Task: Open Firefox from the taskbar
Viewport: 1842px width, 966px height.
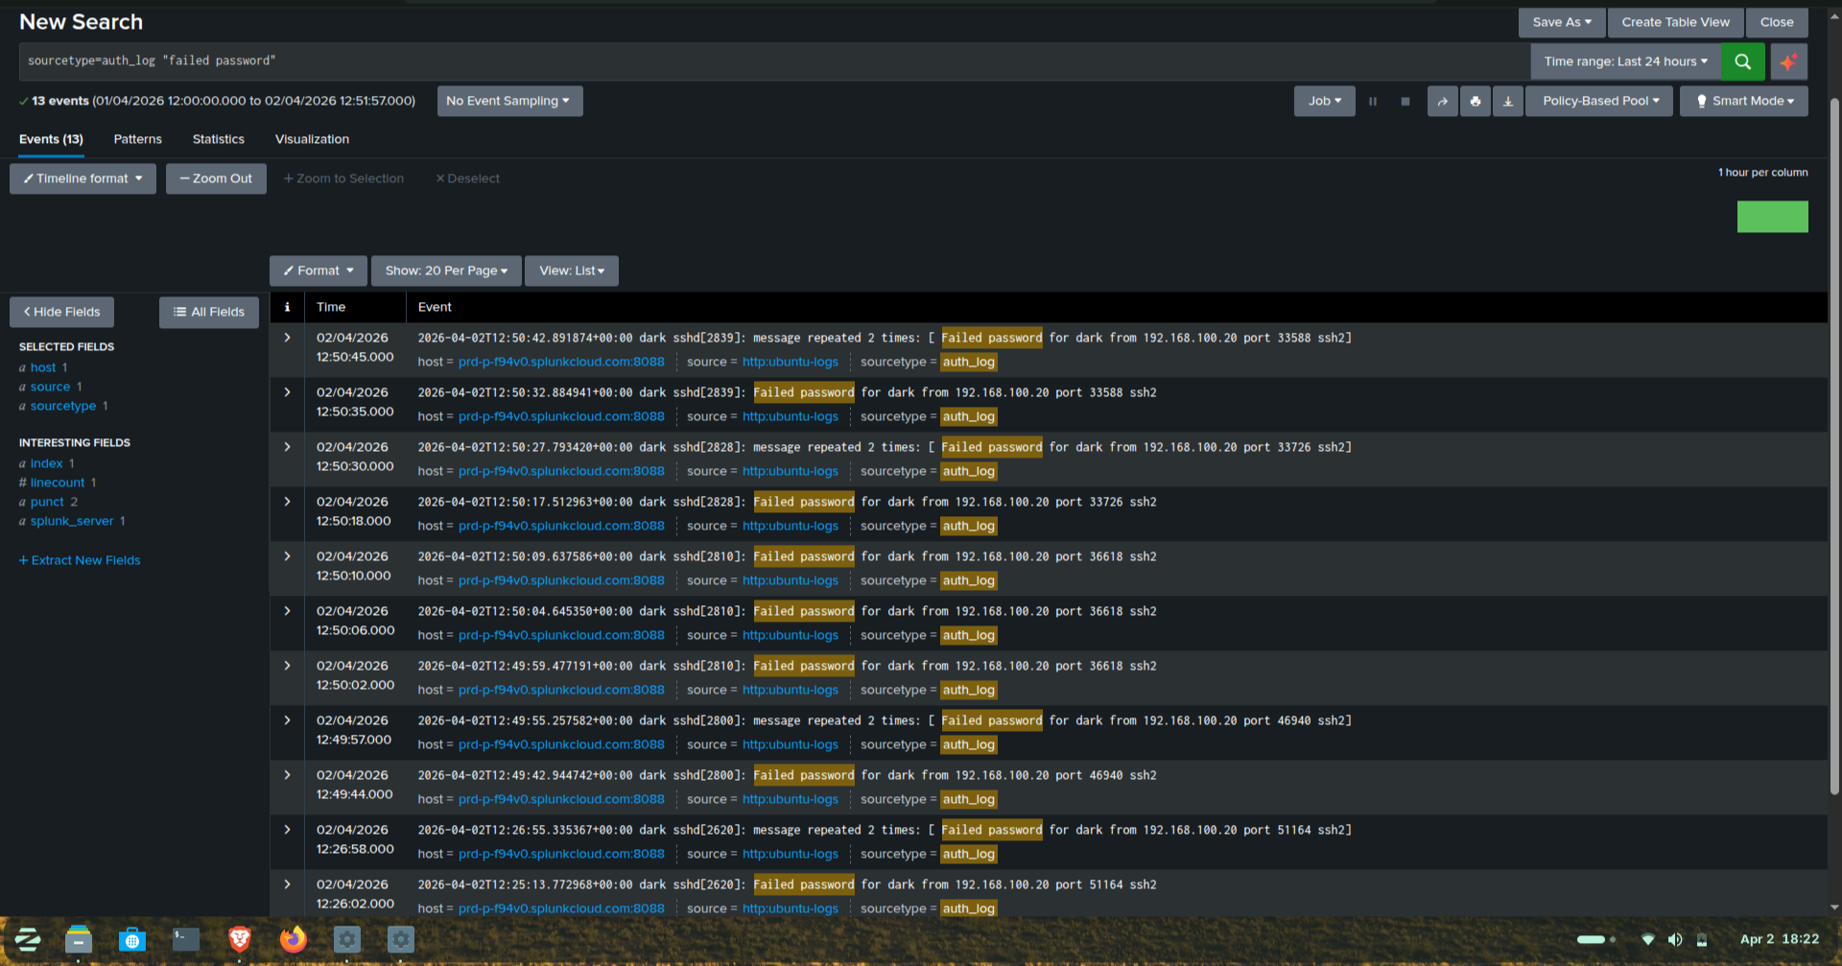Action: click(x=294, y=939)
